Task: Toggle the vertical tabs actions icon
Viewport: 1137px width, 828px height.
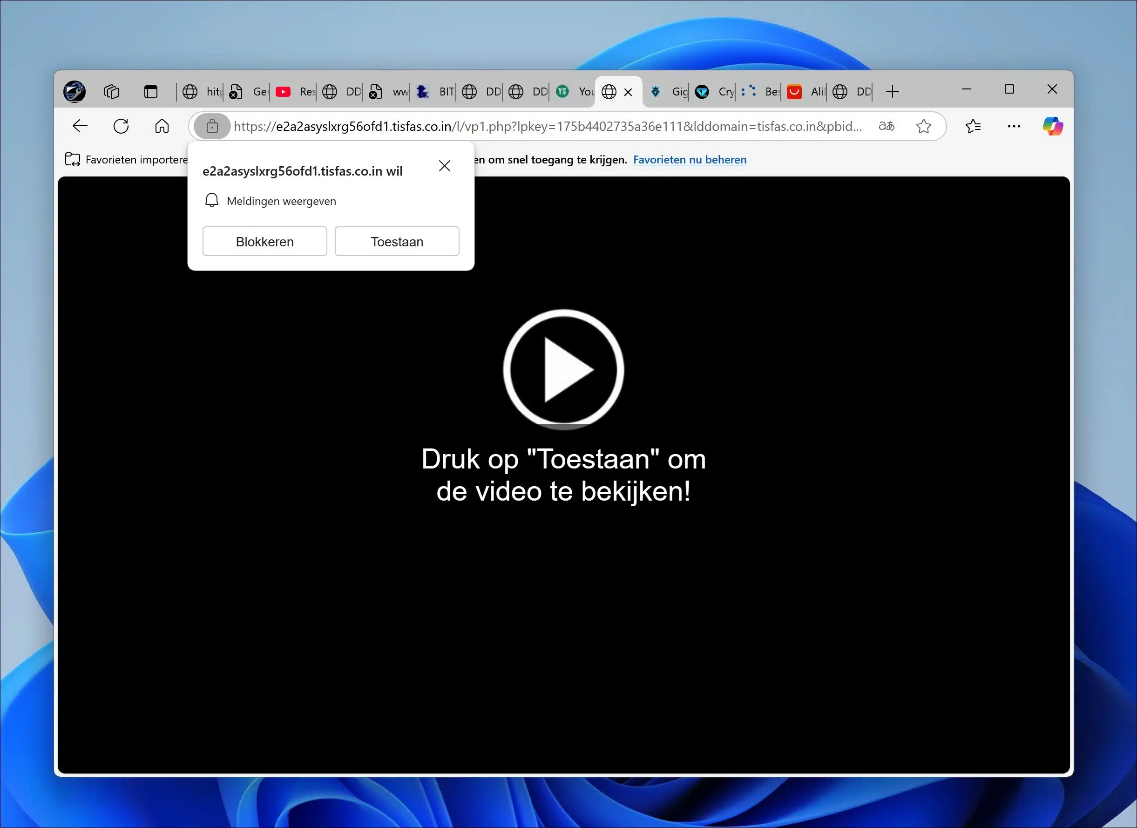Action: pyautogui.click(x=150, y=92)
